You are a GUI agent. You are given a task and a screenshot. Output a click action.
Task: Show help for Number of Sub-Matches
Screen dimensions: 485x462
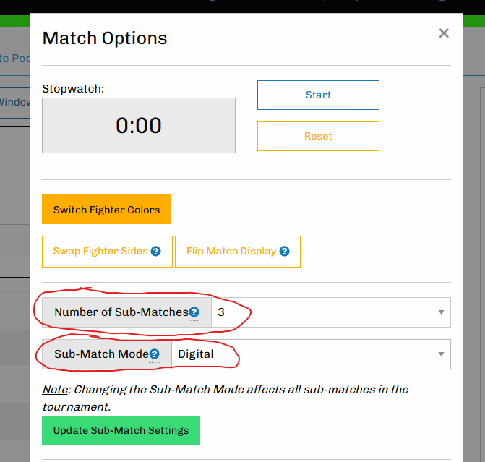[x=194, y=312]
